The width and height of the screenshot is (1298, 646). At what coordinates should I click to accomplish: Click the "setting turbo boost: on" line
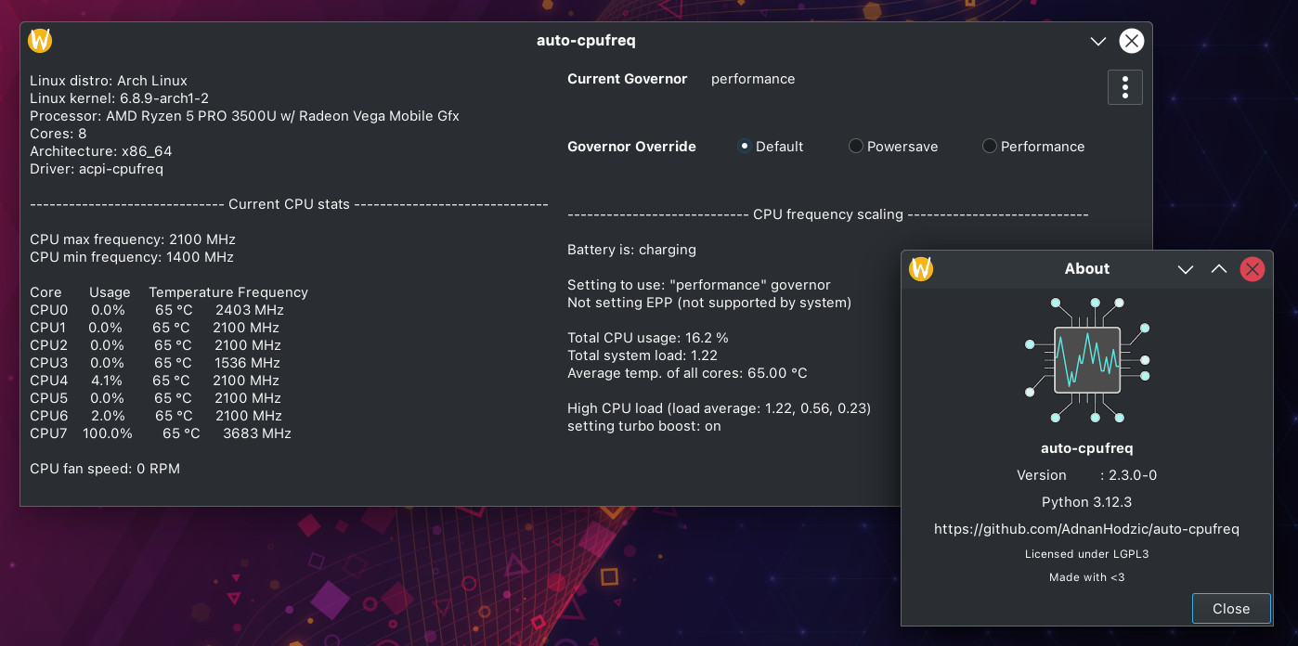point(644,426)
